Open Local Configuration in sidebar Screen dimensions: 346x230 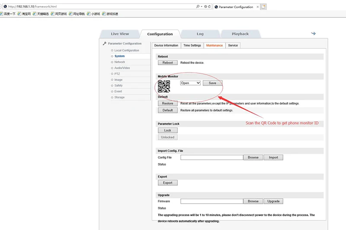pyautogui.click(x=127, y=50)
